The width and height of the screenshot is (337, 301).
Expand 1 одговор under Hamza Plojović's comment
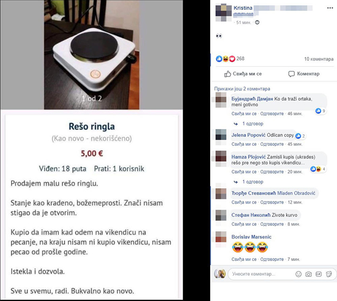[x=253, y=182]
